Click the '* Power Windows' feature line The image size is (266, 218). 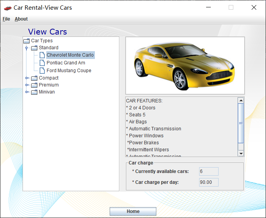[x=145, y=136]
